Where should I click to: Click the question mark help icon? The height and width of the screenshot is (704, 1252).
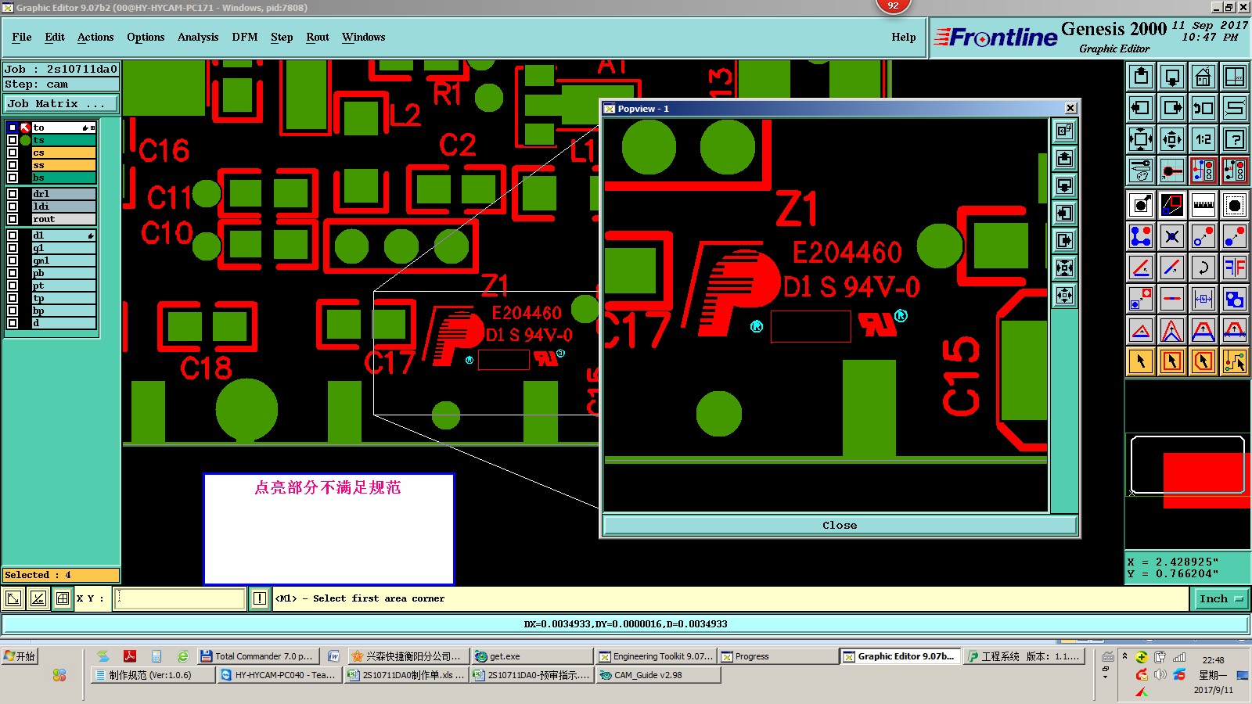[x=1235, y=140]
